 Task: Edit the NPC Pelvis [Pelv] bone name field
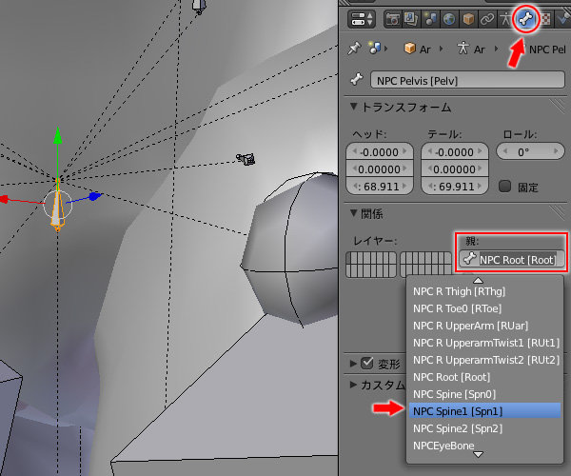[x=467, y=80]
